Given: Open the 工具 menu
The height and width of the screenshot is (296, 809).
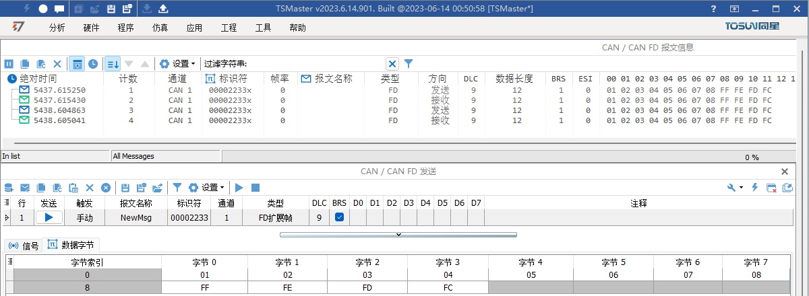Looking at the screenshot, I should pyautogui.click(x=264, y=28).
